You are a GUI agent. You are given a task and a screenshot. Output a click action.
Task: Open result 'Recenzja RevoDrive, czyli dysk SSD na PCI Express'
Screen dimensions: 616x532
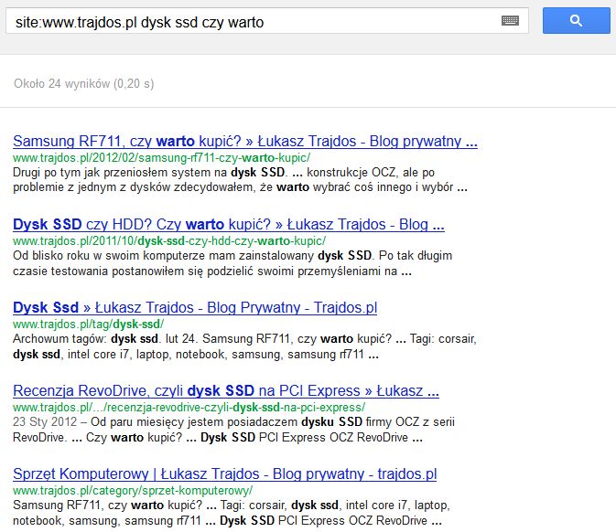pos(226,390)
